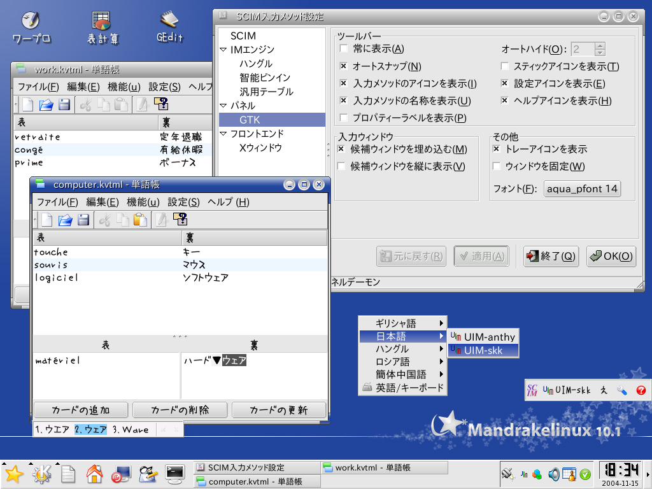
Task: Confirm SCIM settings with OK(O)
Action: 611,256
